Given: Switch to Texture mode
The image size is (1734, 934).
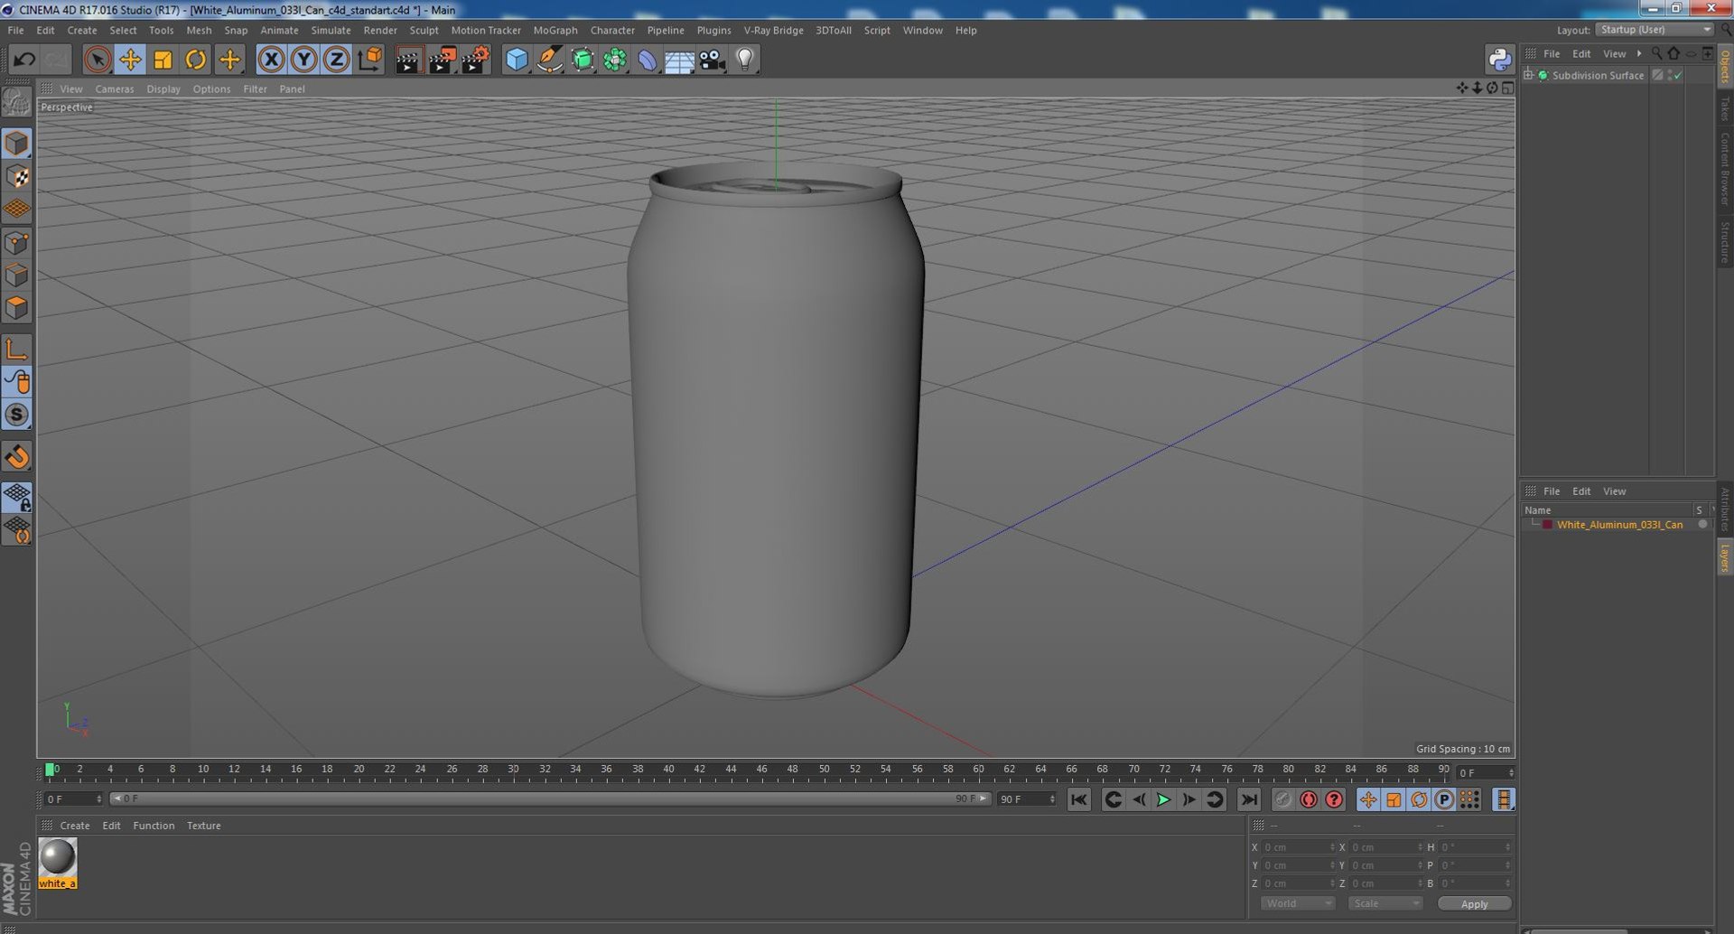Looking at the screenshot, I should pos(17,176).
